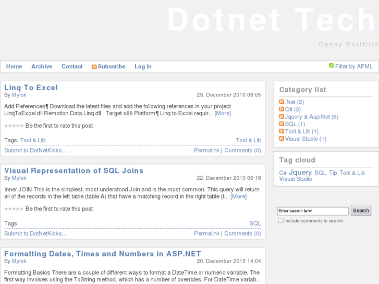This screenshot has width=379, height=284.
Task: Click author Mylok under Linq To Excel
Action: (19, 95)
